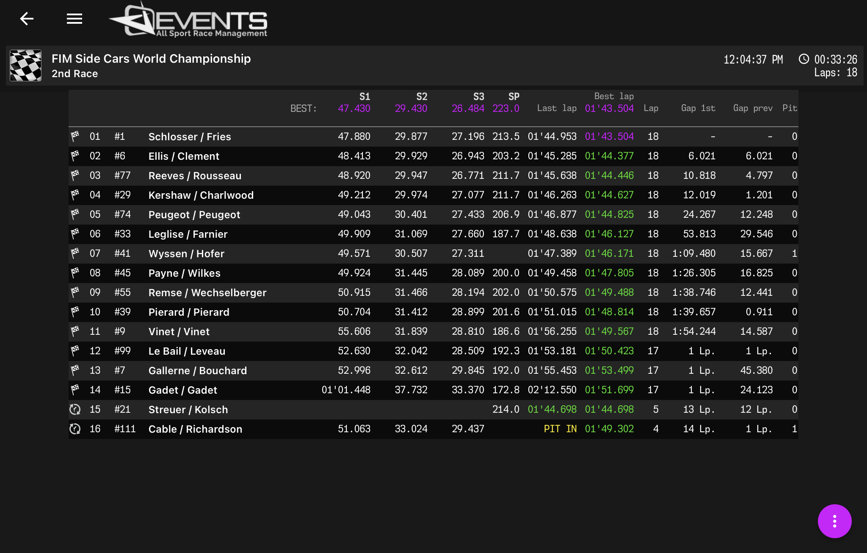Click the purple best lap time 01'43.504 in header
The height and width of the screenshot is (553, 867).
[x=609, y=108]
